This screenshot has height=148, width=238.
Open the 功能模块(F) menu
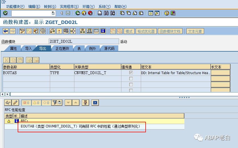pos(15,7)
